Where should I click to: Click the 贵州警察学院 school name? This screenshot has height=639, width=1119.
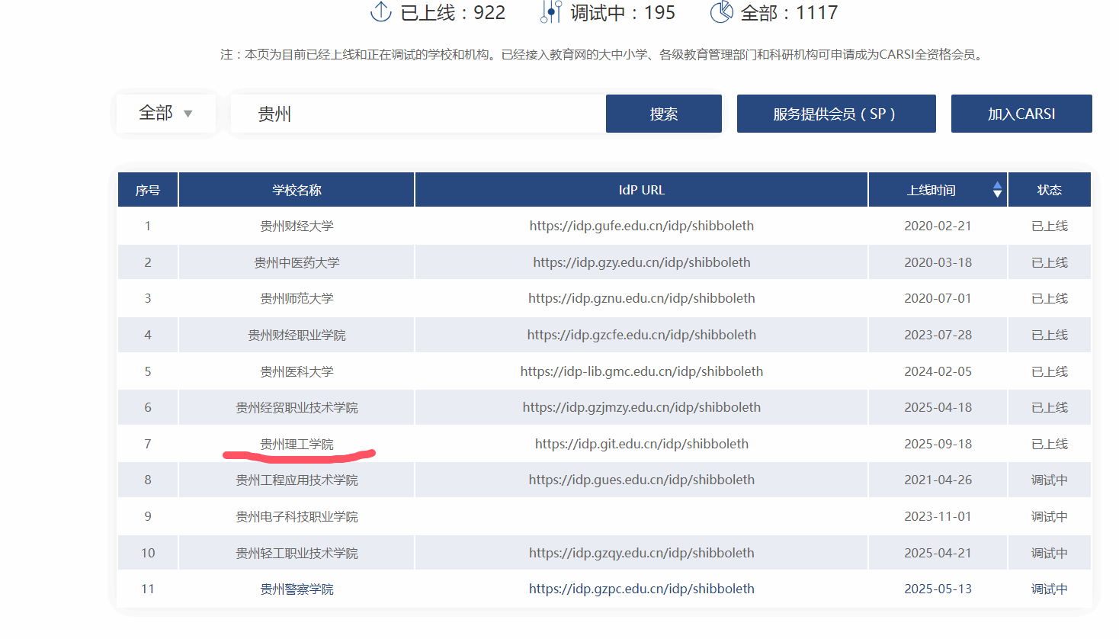pyautogui.click(x=297, y=589)
